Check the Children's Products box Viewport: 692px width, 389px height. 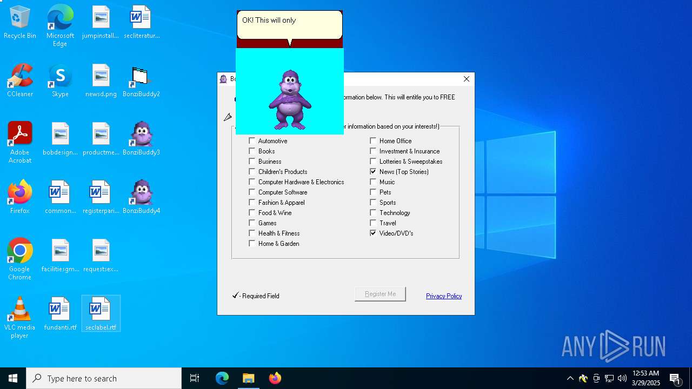point(252,172)
